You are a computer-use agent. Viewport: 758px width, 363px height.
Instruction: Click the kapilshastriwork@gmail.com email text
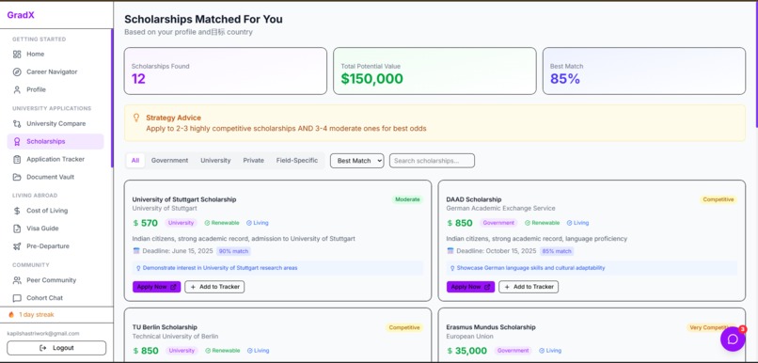click(x=43, y=334)
